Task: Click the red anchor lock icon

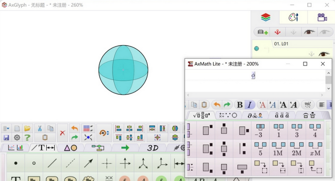Action: pos(277,32)
